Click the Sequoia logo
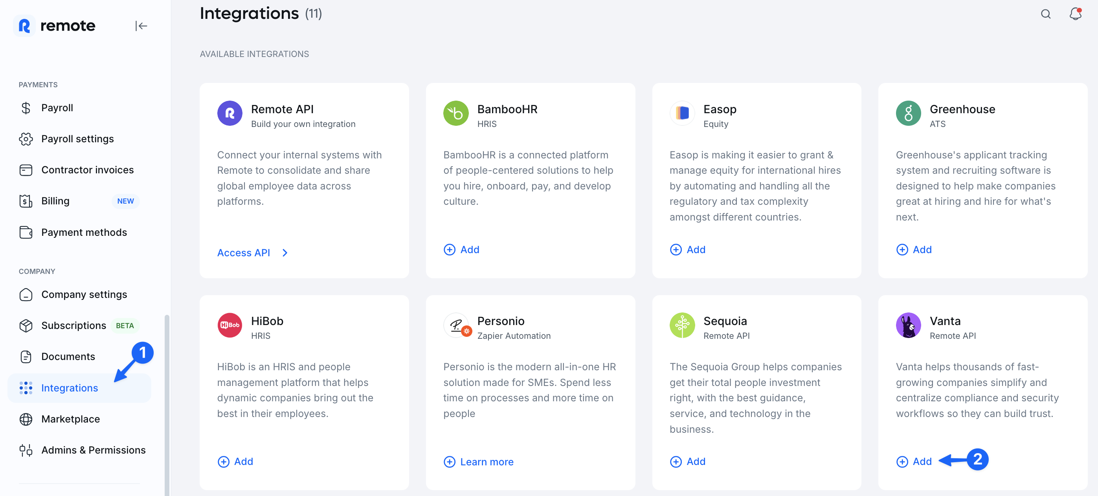The width and height of the screenshot is (1098, 496). coord(682,325)
